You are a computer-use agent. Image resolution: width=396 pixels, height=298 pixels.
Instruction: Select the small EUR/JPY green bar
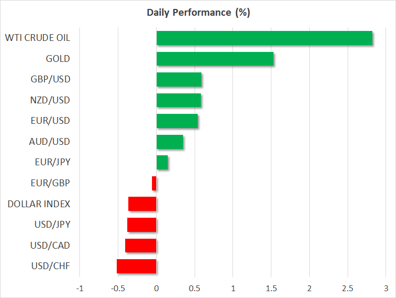tap(163, 163)
